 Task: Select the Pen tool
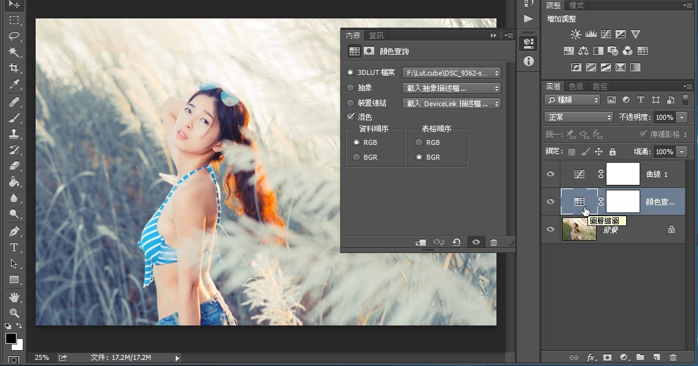click(14, 232)
